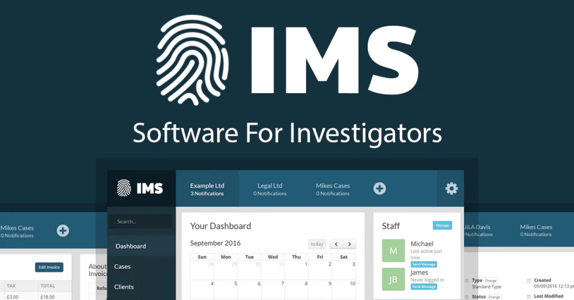Click the plus icon in the invoice window
This screenshot has height=300, width=574.
pyautogui.click(x=63, y=231)
